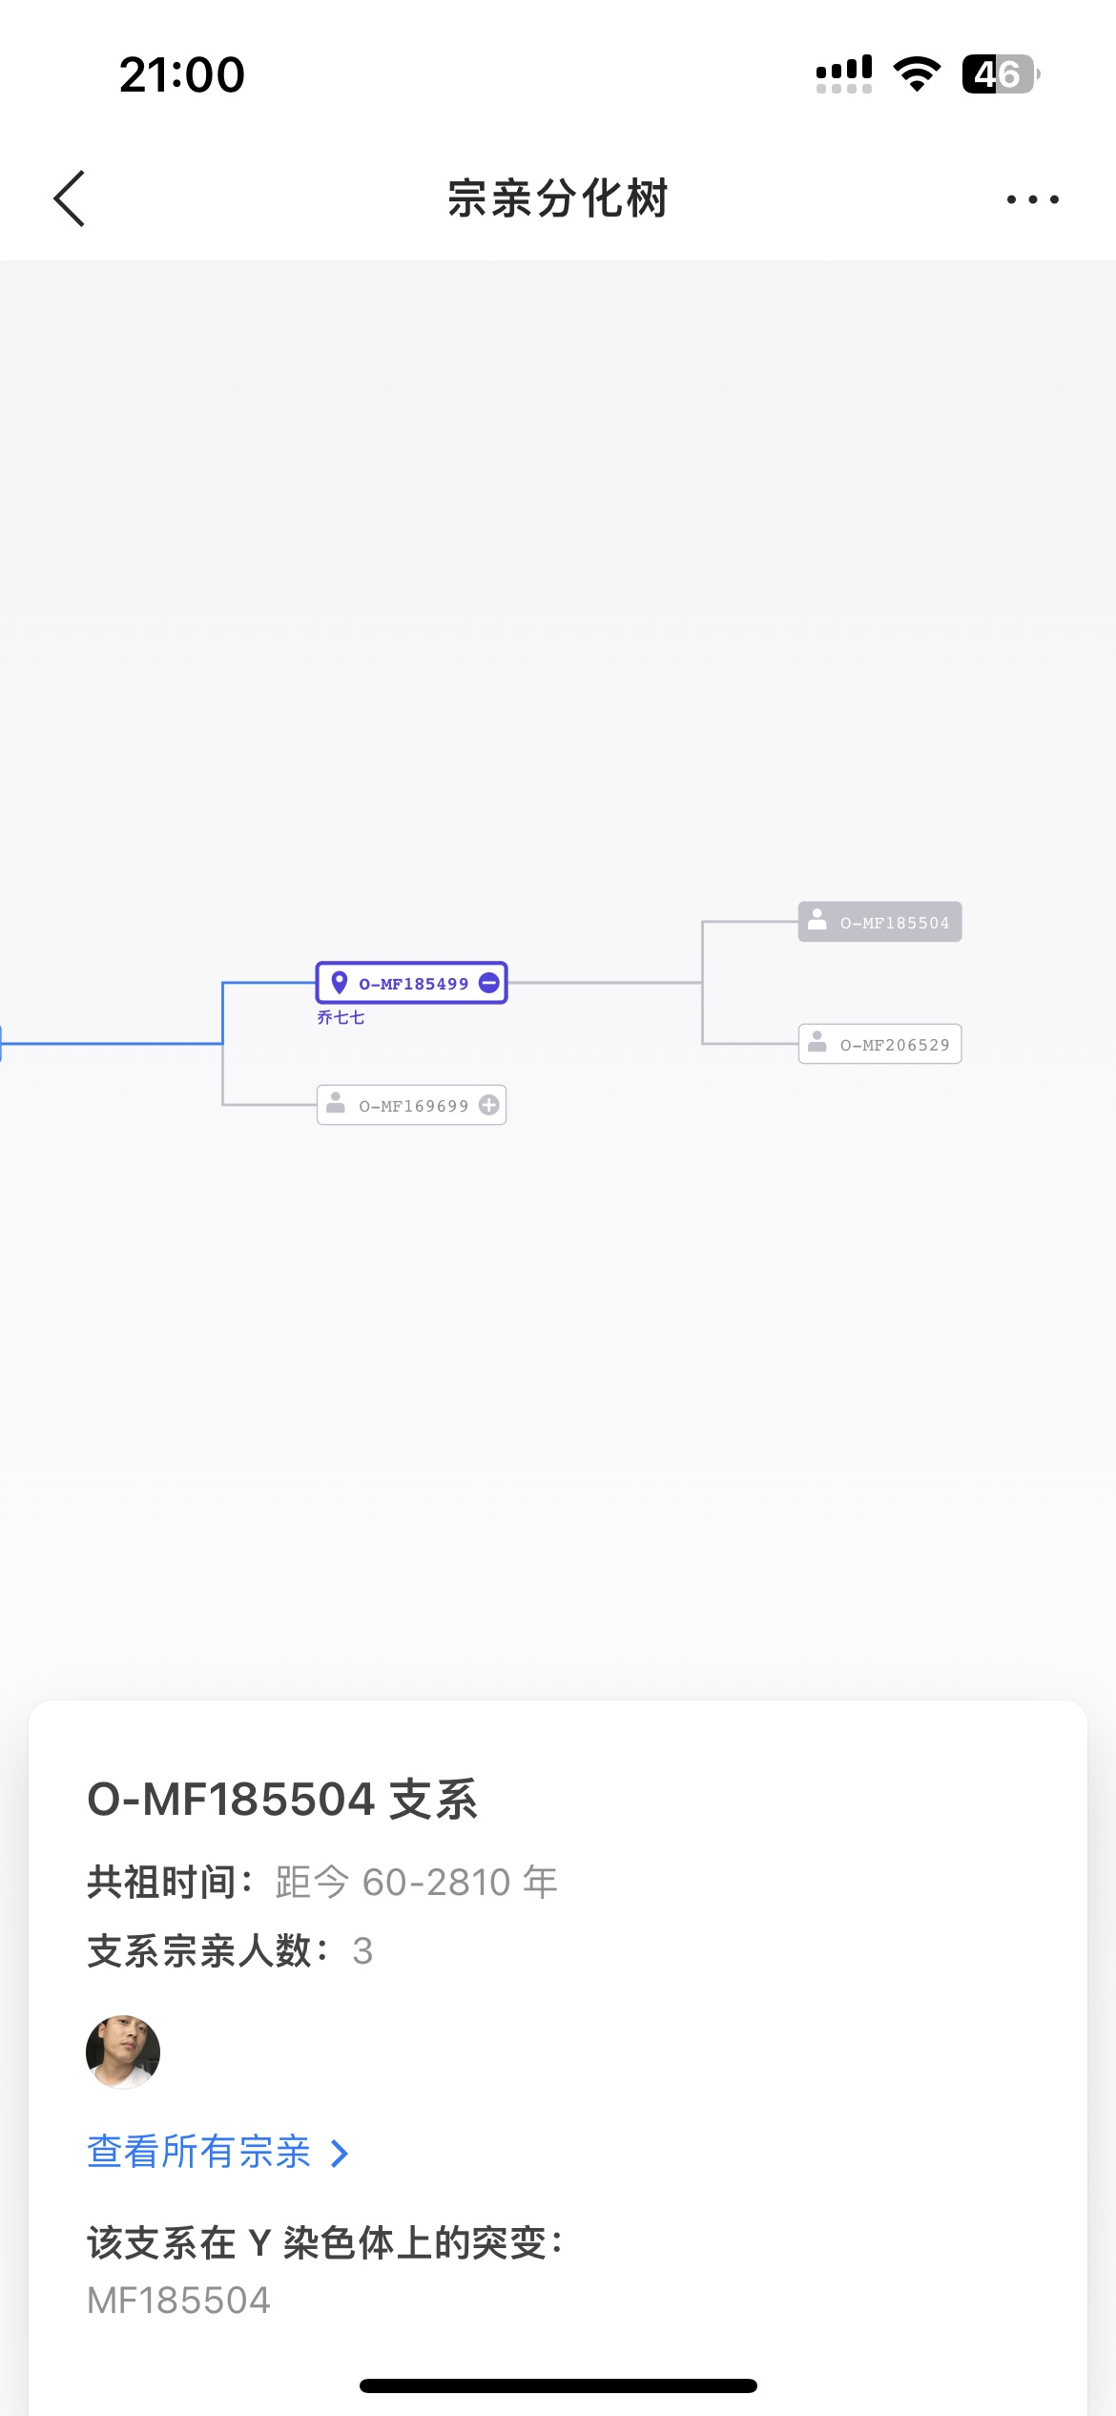Collapse O-MF185499 branch with minus button
Screen dimensions: 1116x2416
[489, 983]
